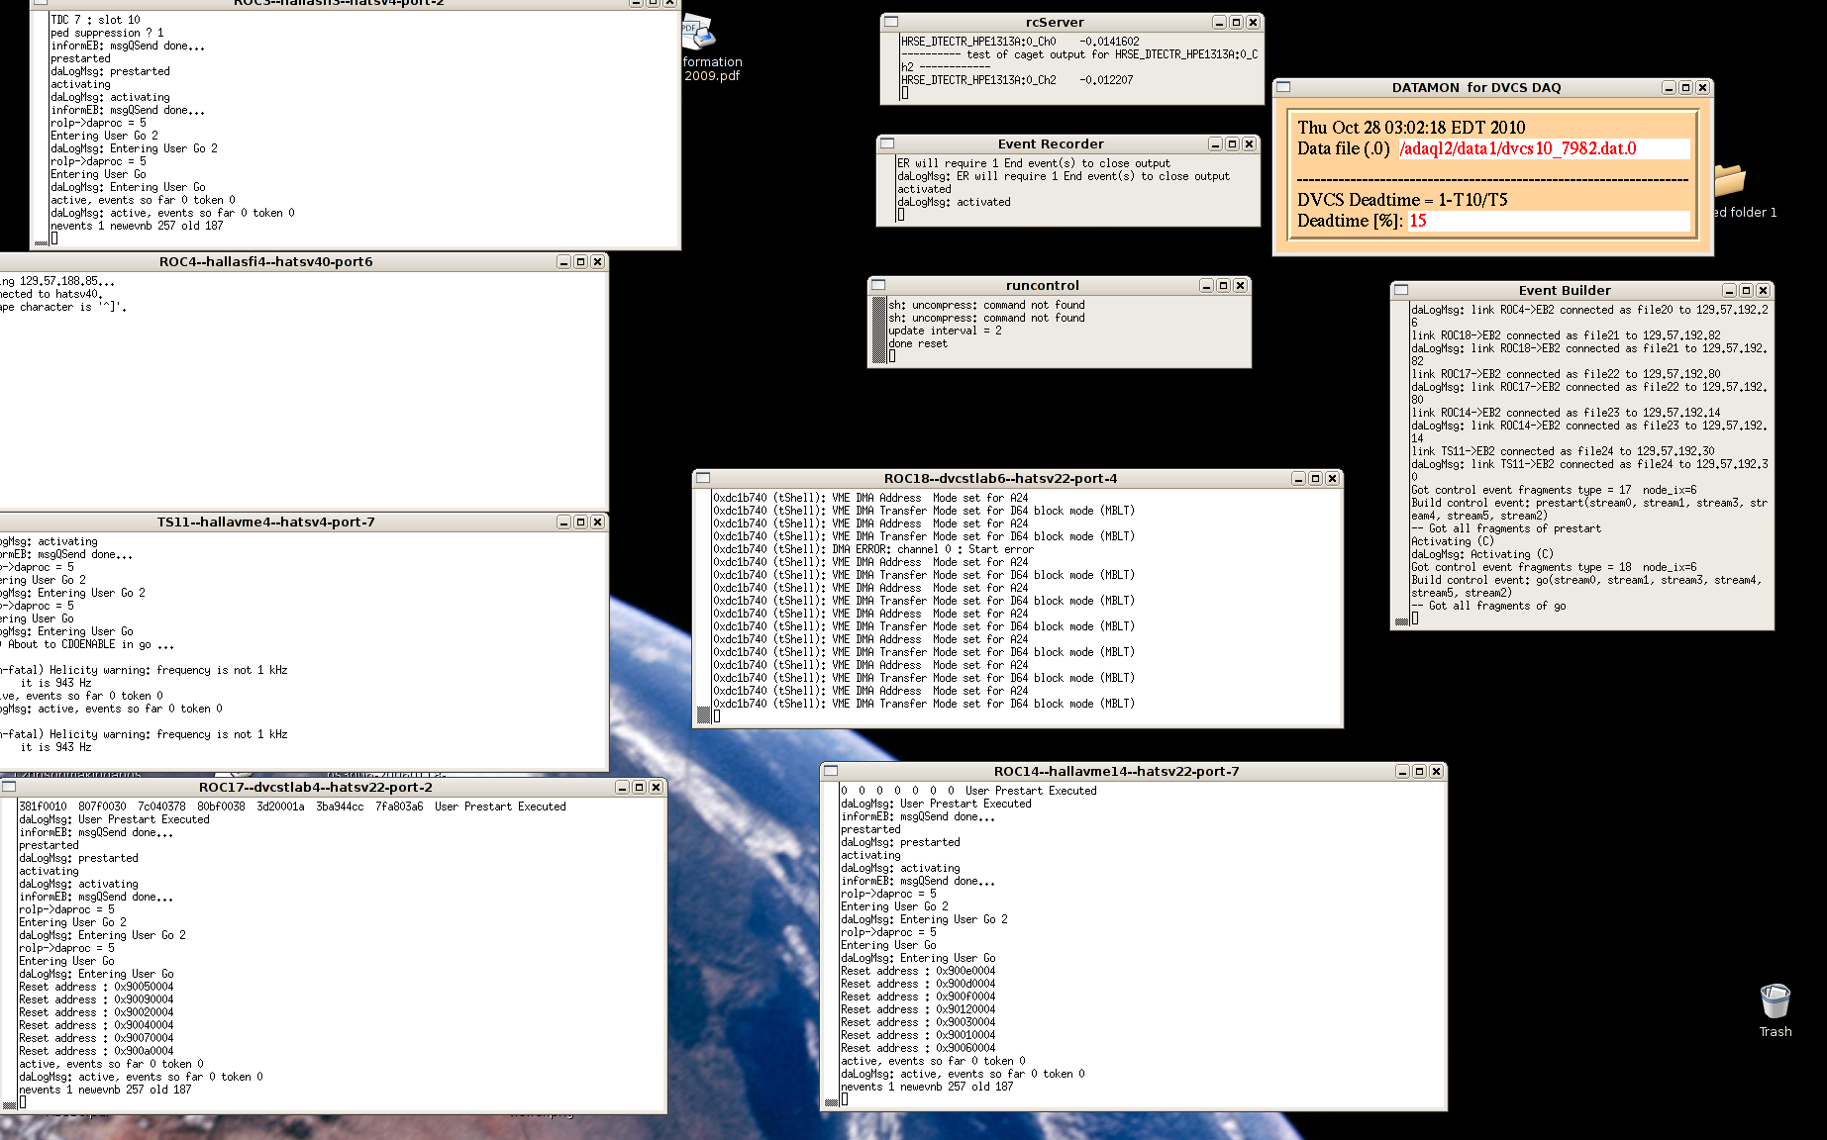Viewport: 1827px width, 1140px height.
Task: Open DATAMON window menu icon
Action: coord(1283,87)
